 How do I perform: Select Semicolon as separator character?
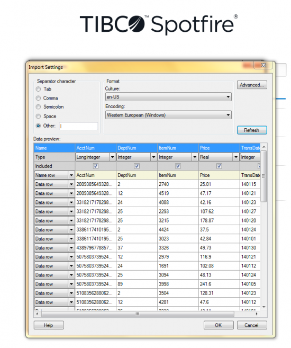[38, 107]
